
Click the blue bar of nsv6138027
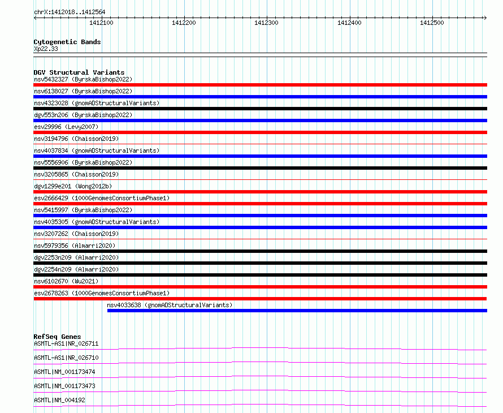coord(260,97)
